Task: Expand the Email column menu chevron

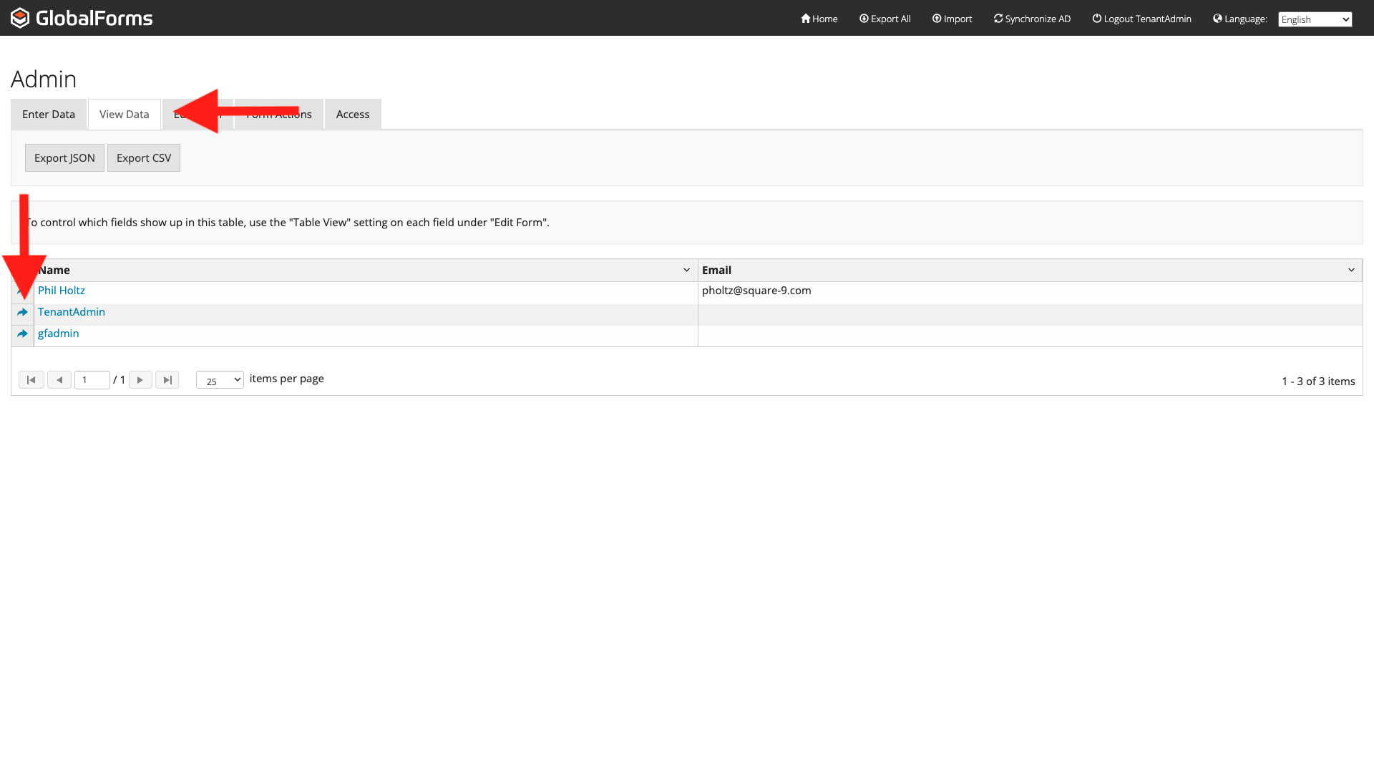Action: point(1351,270)
